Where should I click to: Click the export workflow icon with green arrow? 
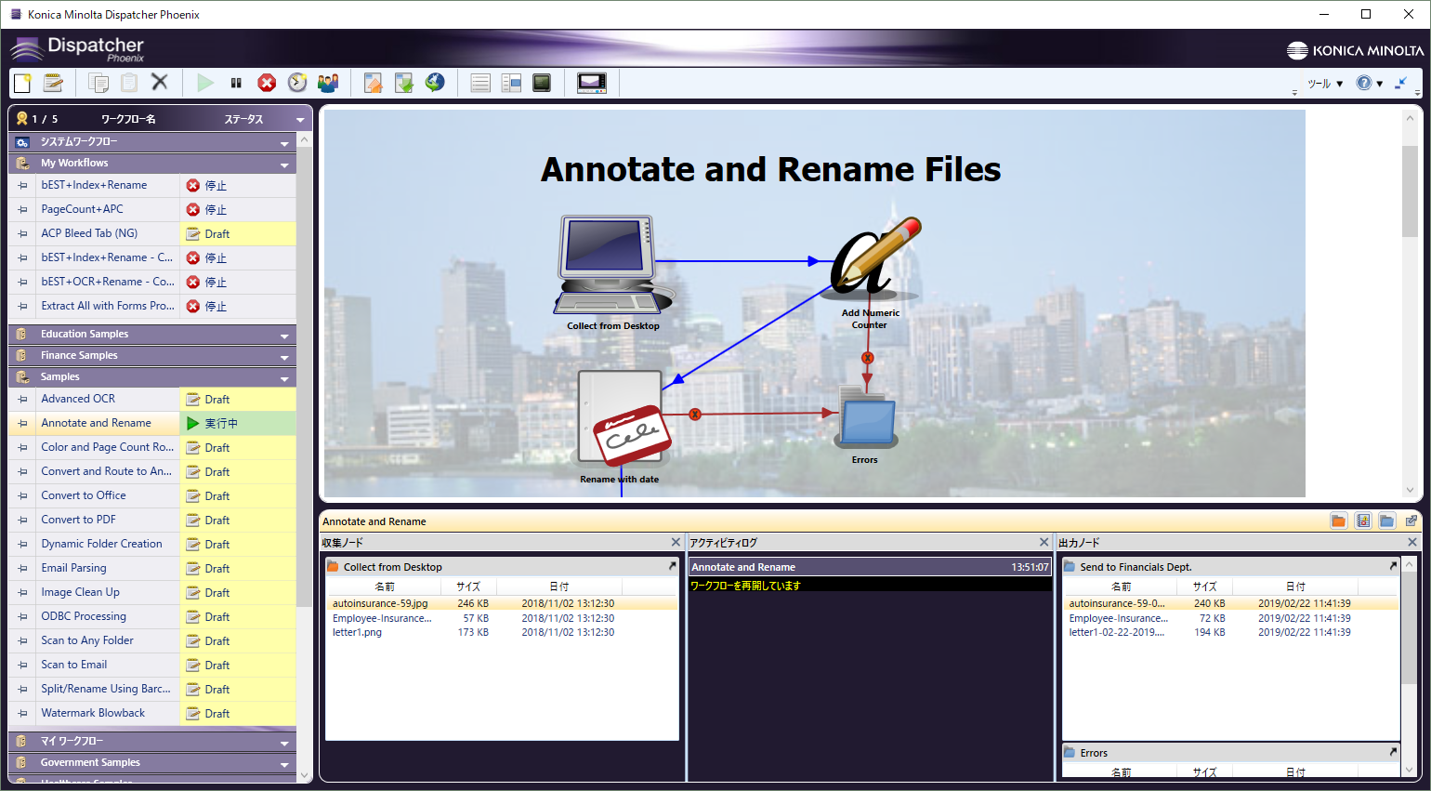[404, 83]
